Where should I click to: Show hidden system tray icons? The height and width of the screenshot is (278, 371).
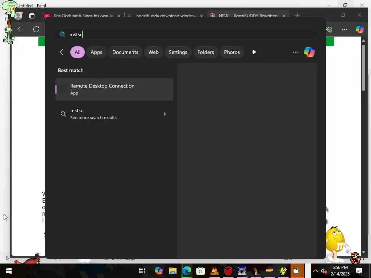316,271
